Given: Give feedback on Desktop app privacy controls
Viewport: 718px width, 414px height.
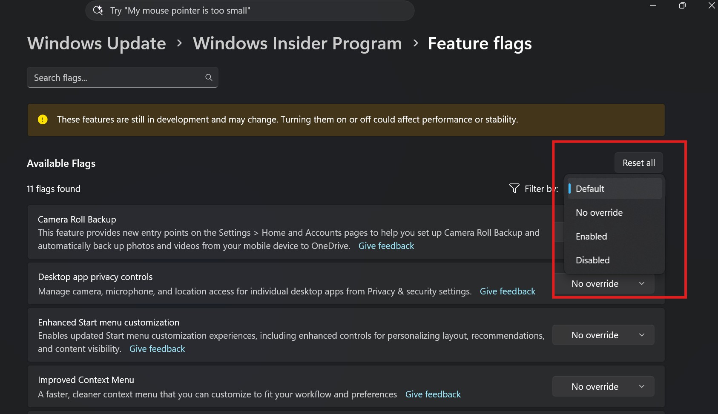Looking at the screenshot, I should click(508, 291).
